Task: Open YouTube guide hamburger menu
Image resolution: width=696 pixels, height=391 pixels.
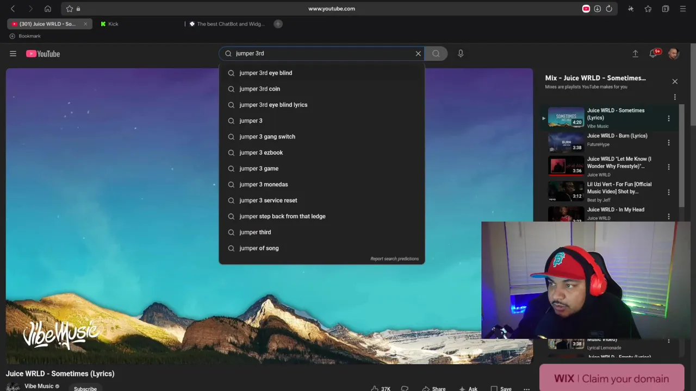Action: (x=13, y=53)
